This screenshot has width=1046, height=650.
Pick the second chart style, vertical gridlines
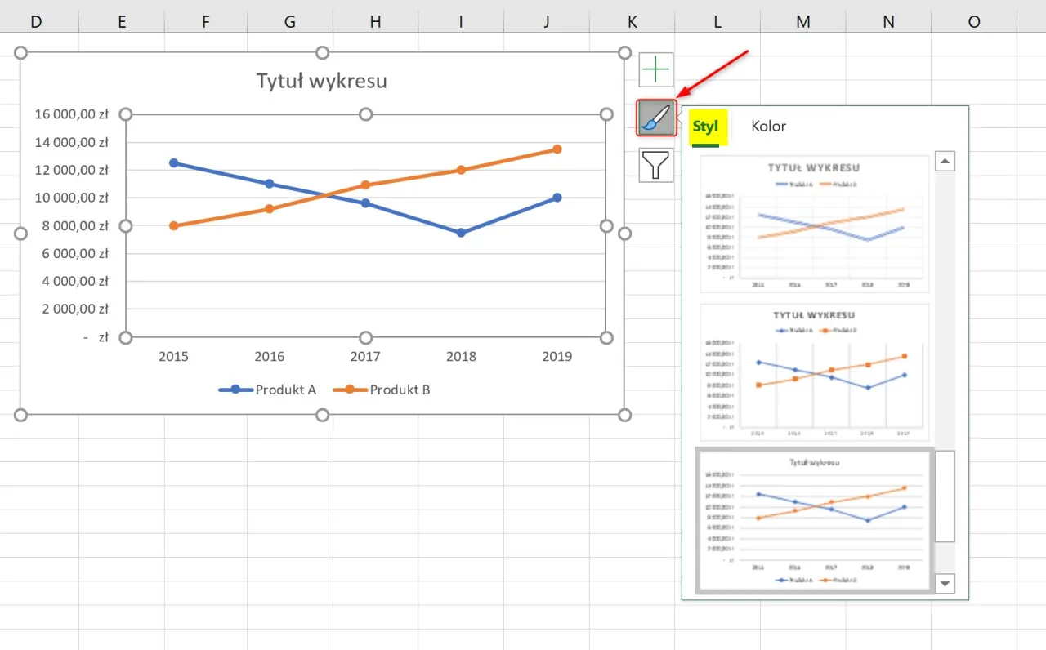click(x=815, y=372)
